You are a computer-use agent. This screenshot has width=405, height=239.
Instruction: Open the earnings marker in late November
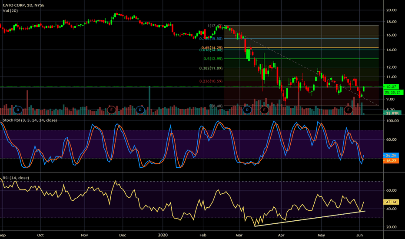[111, 110]
